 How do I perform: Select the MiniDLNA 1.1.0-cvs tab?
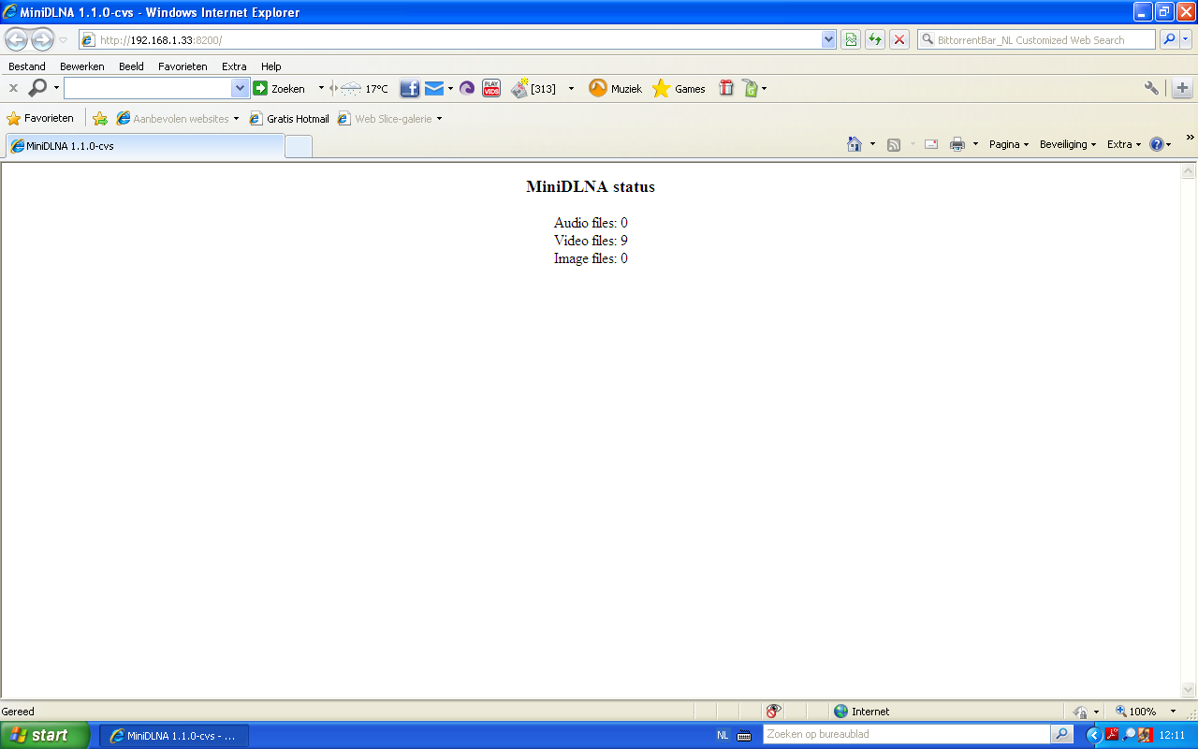[145, 146]
